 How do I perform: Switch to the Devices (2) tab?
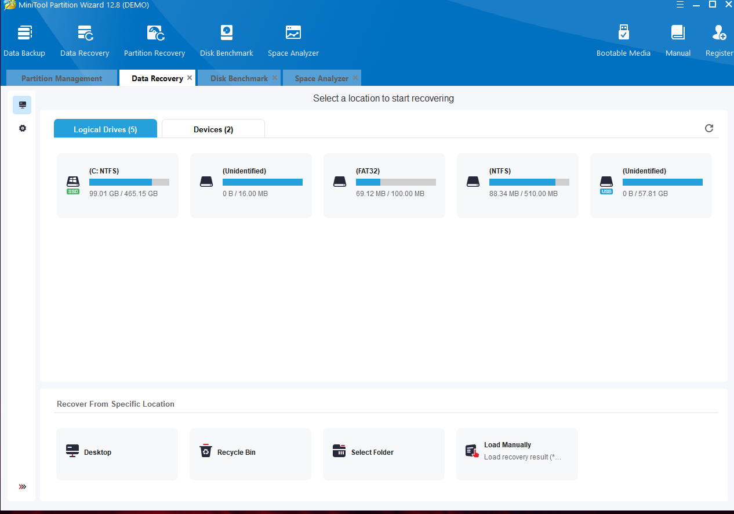tap(213, 129)
